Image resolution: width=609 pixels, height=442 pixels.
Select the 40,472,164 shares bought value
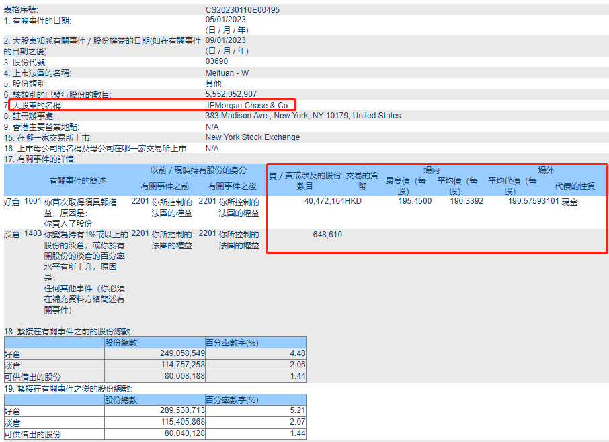(324, 201)
